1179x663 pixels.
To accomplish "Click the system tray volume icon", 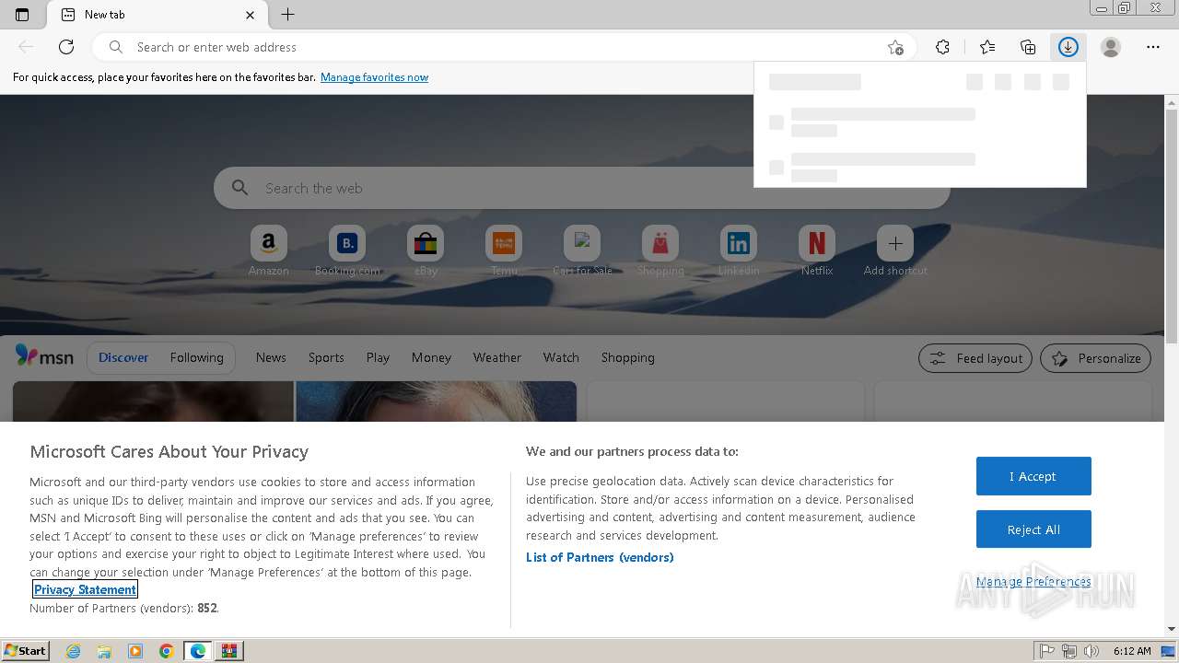I will [x=1091, y=651].
